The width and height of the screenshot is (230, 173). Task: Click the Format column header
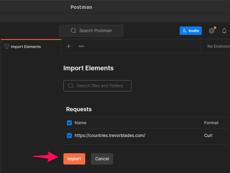click(211, 123)
